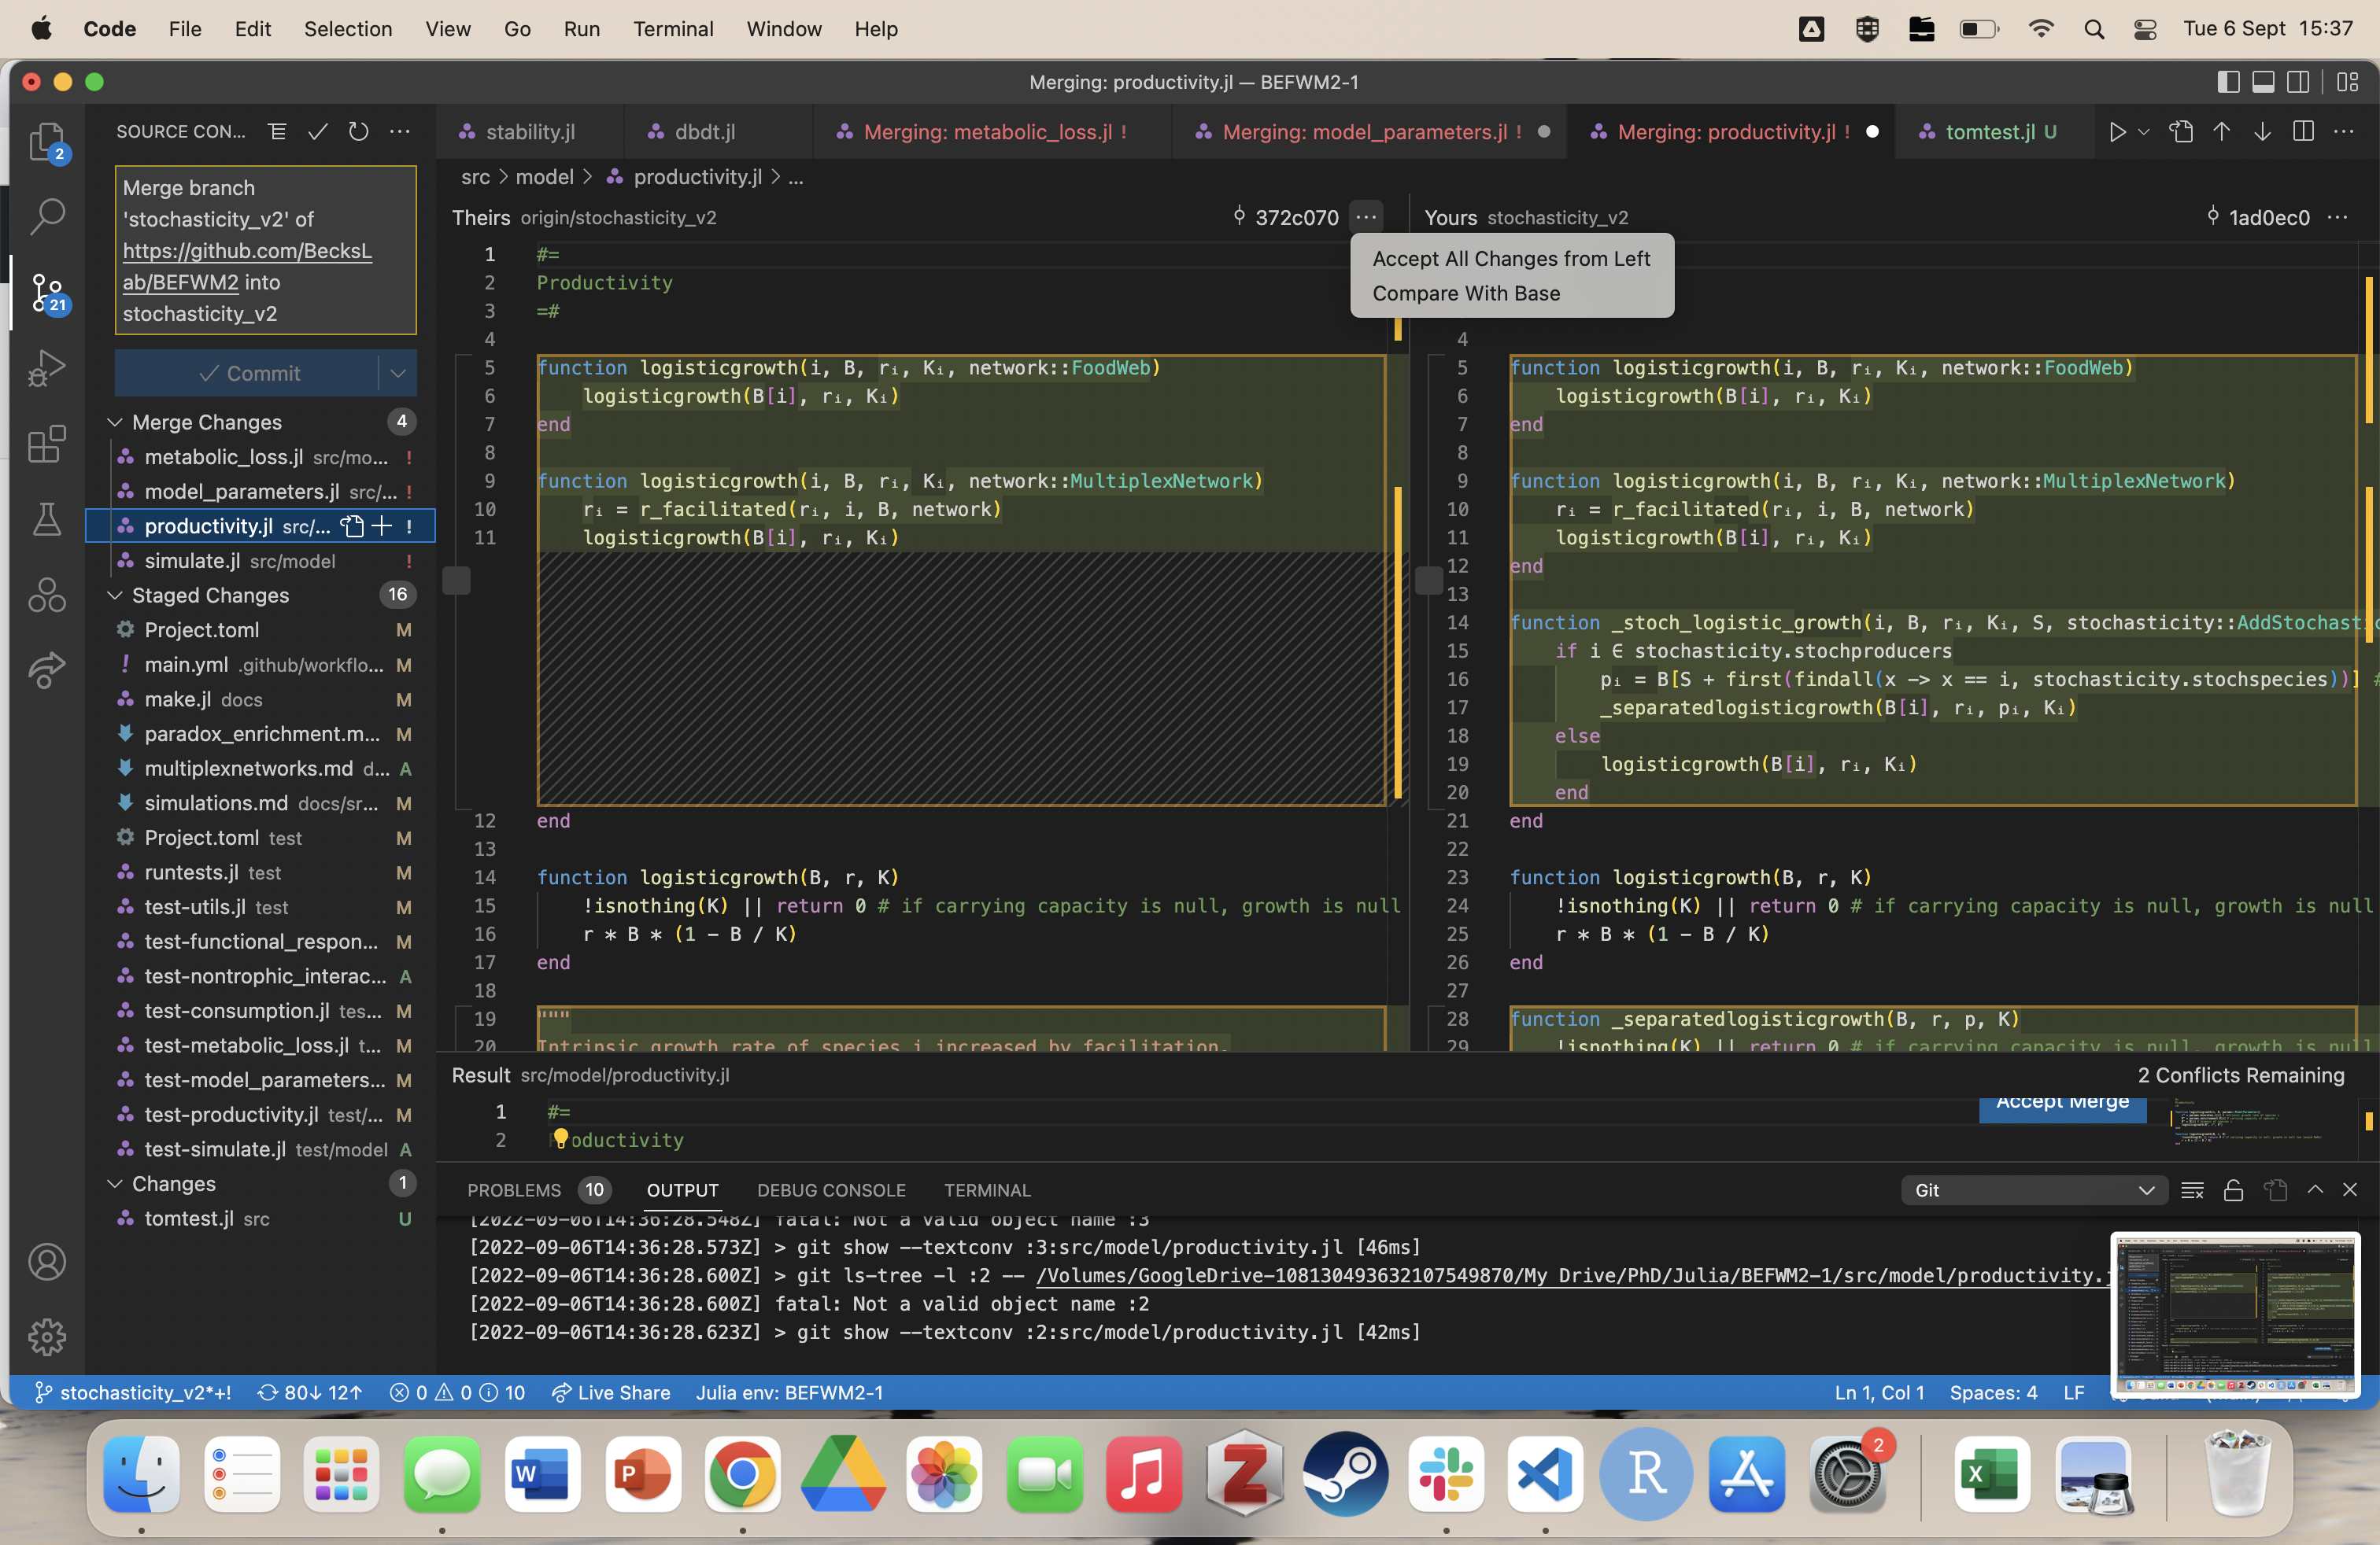Toggle Primary Side Bar layout button

pyautogui.click(x=2228, y=82)
